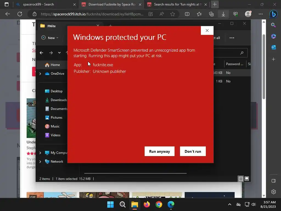The height and width of the screenshot is (211, 281).
Task: Open the New menu in File Explorer
Action: (50, 38)
